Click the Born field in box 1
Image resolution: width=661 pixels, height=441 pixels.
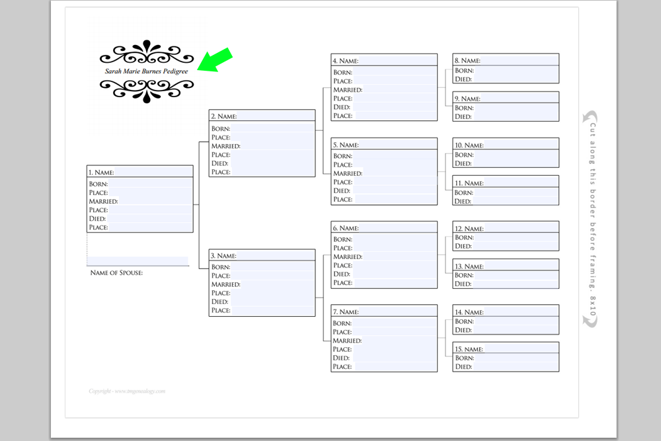click(x=149, y=184)
